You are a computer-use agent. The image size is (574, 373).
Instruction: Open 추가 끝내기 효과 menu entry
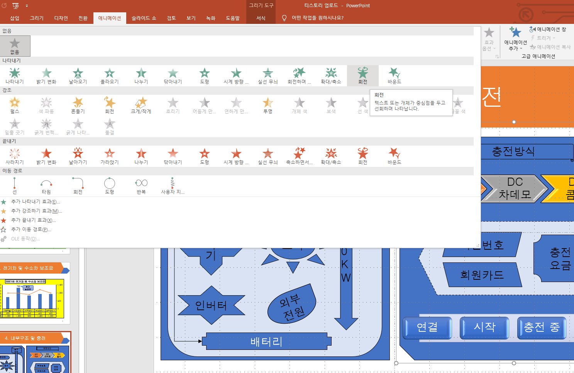[x=33, y=220]
